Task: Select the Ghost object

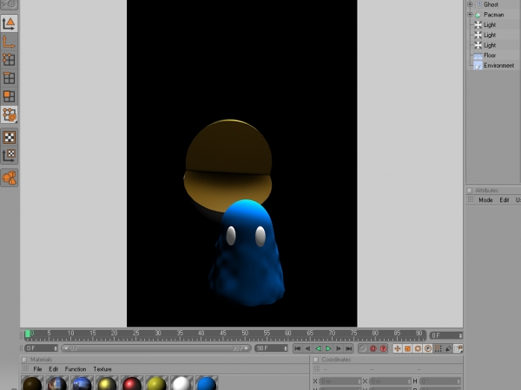Action: 491,4
